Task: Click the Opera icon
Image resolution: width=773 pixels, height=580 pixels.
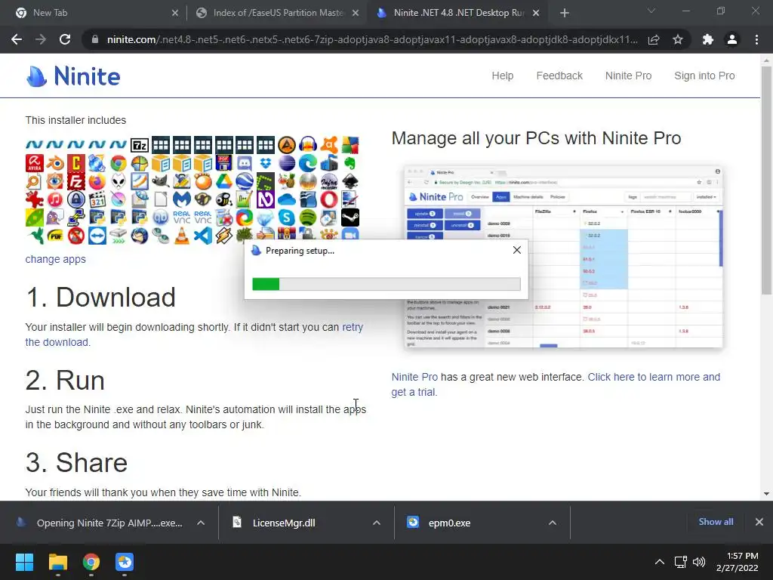Action: [x=329, y=199]
